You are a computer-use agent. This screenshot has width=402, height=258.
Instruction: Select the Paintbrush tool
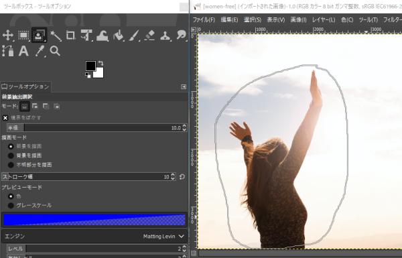tap(134, 36)
